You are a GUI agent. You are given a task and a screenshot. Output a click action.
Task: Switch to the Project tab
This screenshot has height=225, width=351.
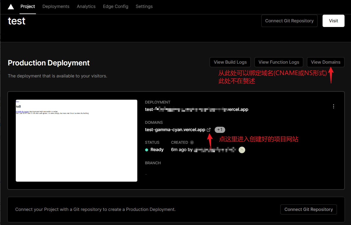(28, 6)
